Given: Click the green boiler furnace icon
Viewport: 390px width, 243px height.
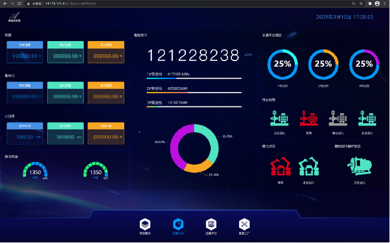Looking at the screenshot, I should click(359, 166).
